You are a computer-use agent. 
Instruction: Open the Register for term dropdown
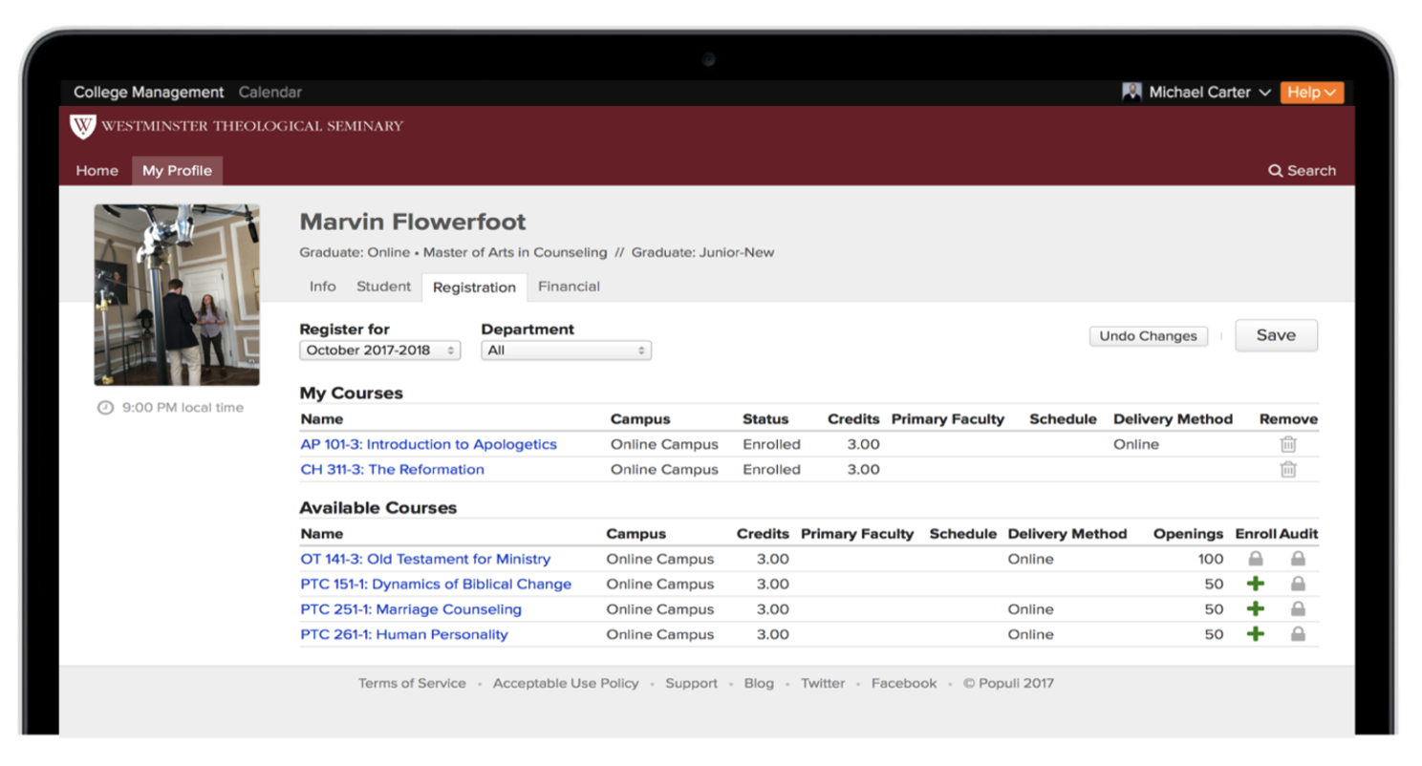pos(379,351)
